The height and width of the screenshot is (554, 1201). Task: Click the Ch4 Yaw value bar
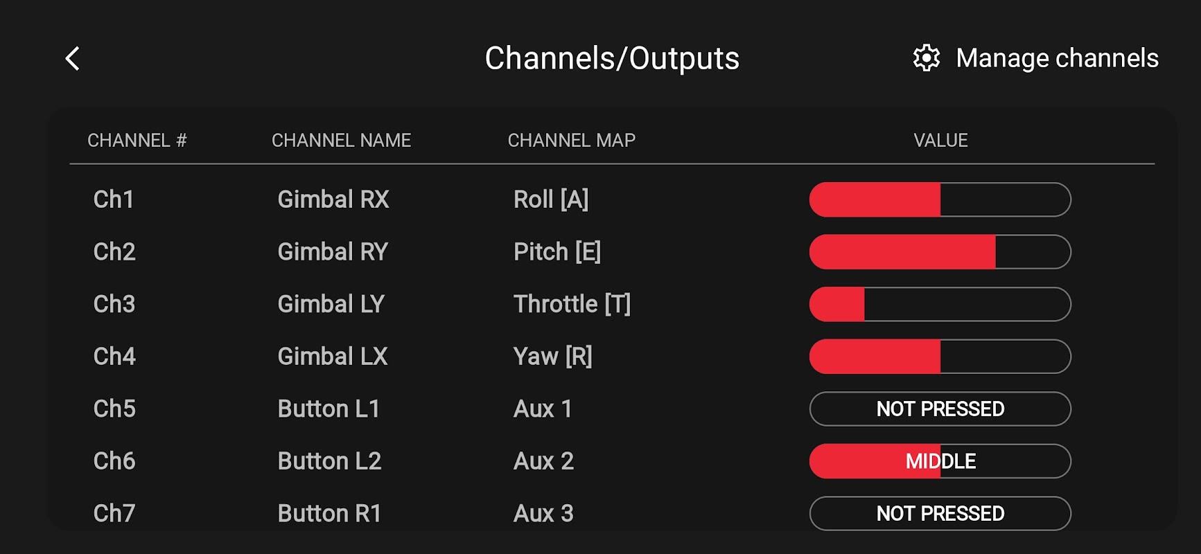940,357
